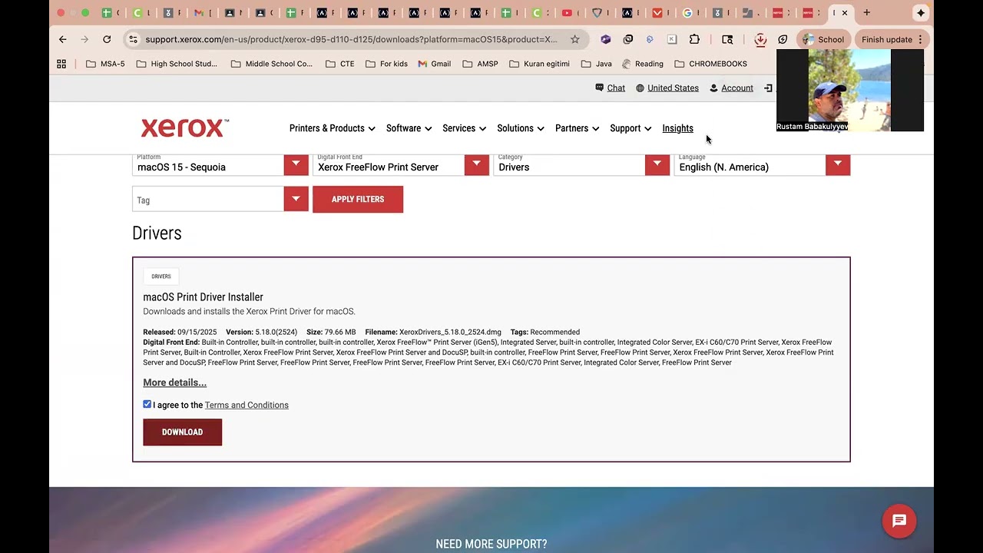
Task: Expand the Support menu
Action: pos(631,128)
